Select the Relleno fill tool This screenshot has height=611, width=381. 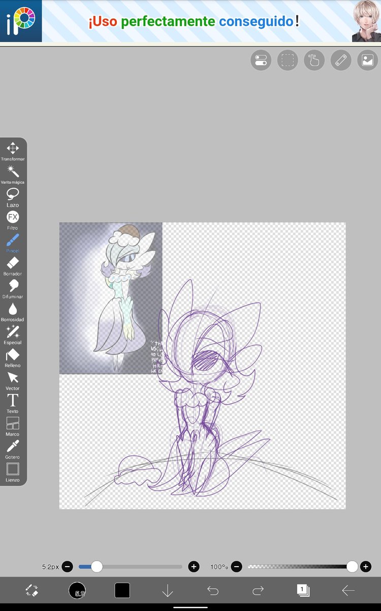13,357
